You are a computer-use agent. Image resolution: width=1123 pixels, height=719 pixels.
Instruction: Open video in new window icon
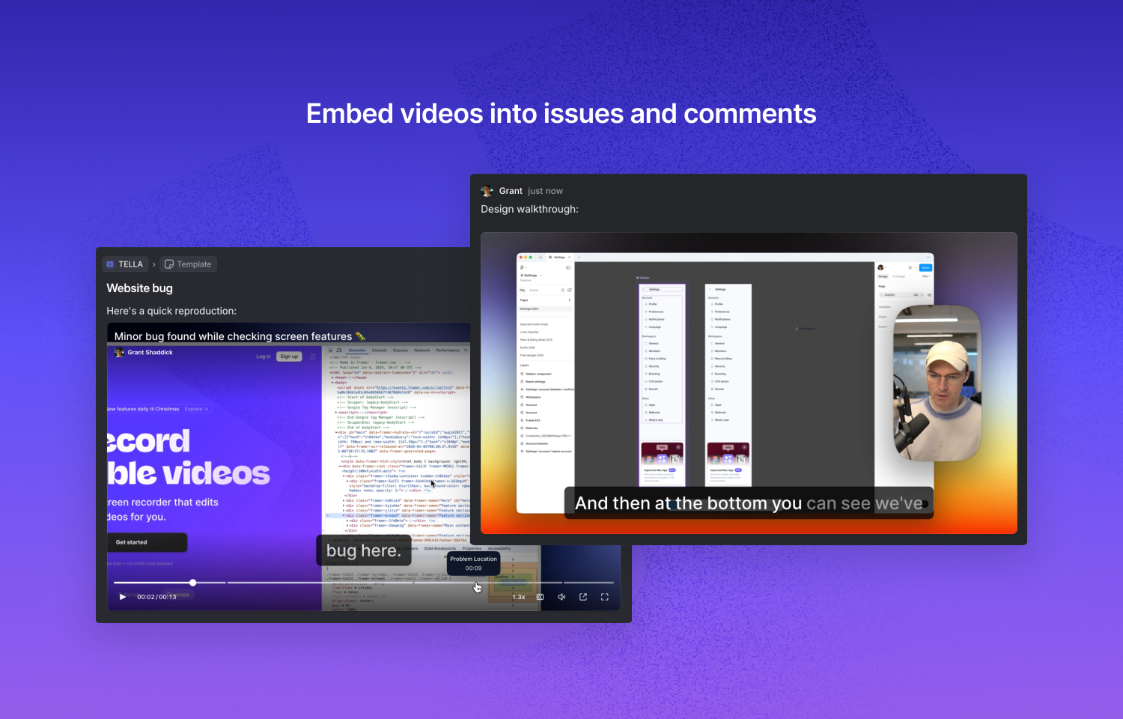point(583,597)
